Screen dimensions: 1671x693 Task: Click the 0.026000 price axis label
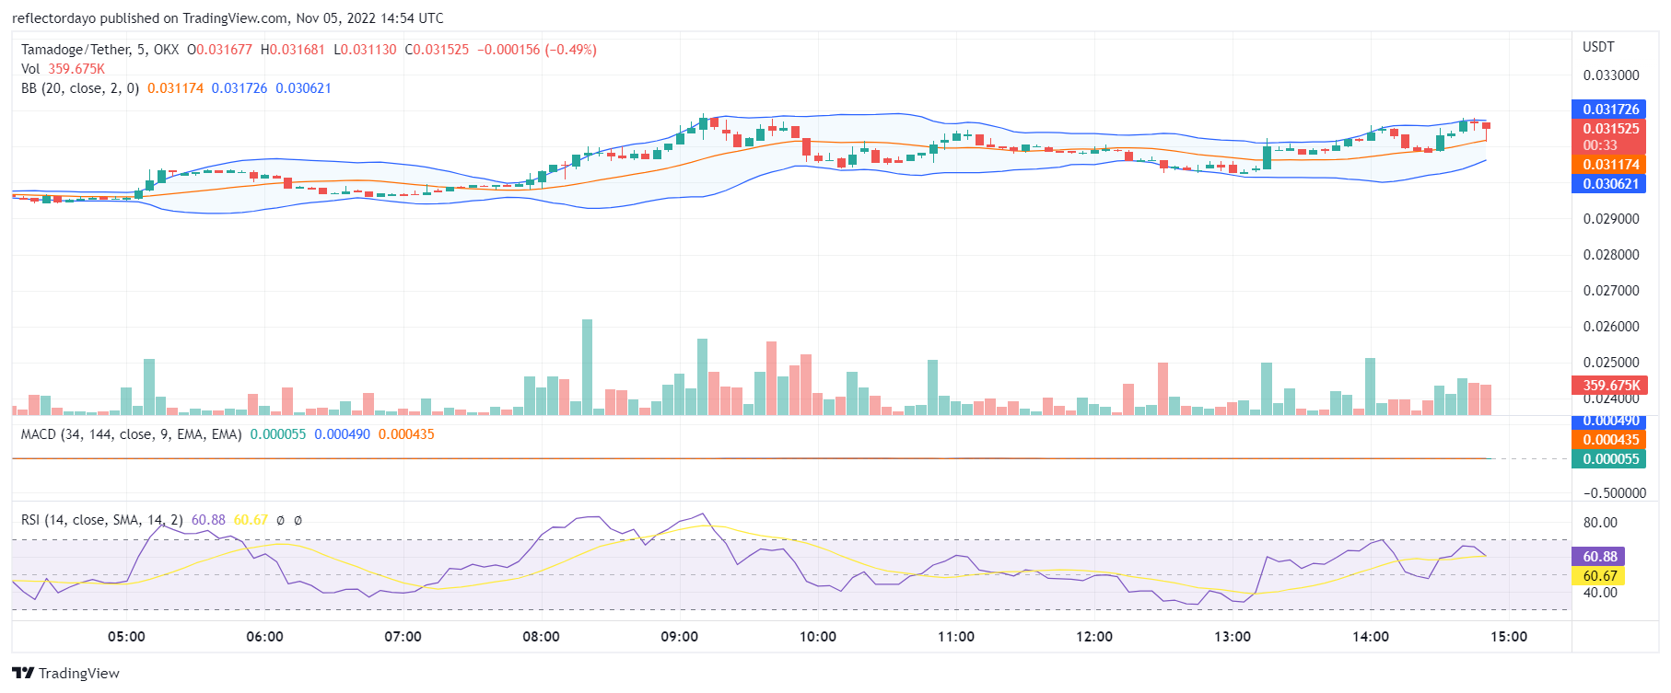click(x=1611, y=327)
